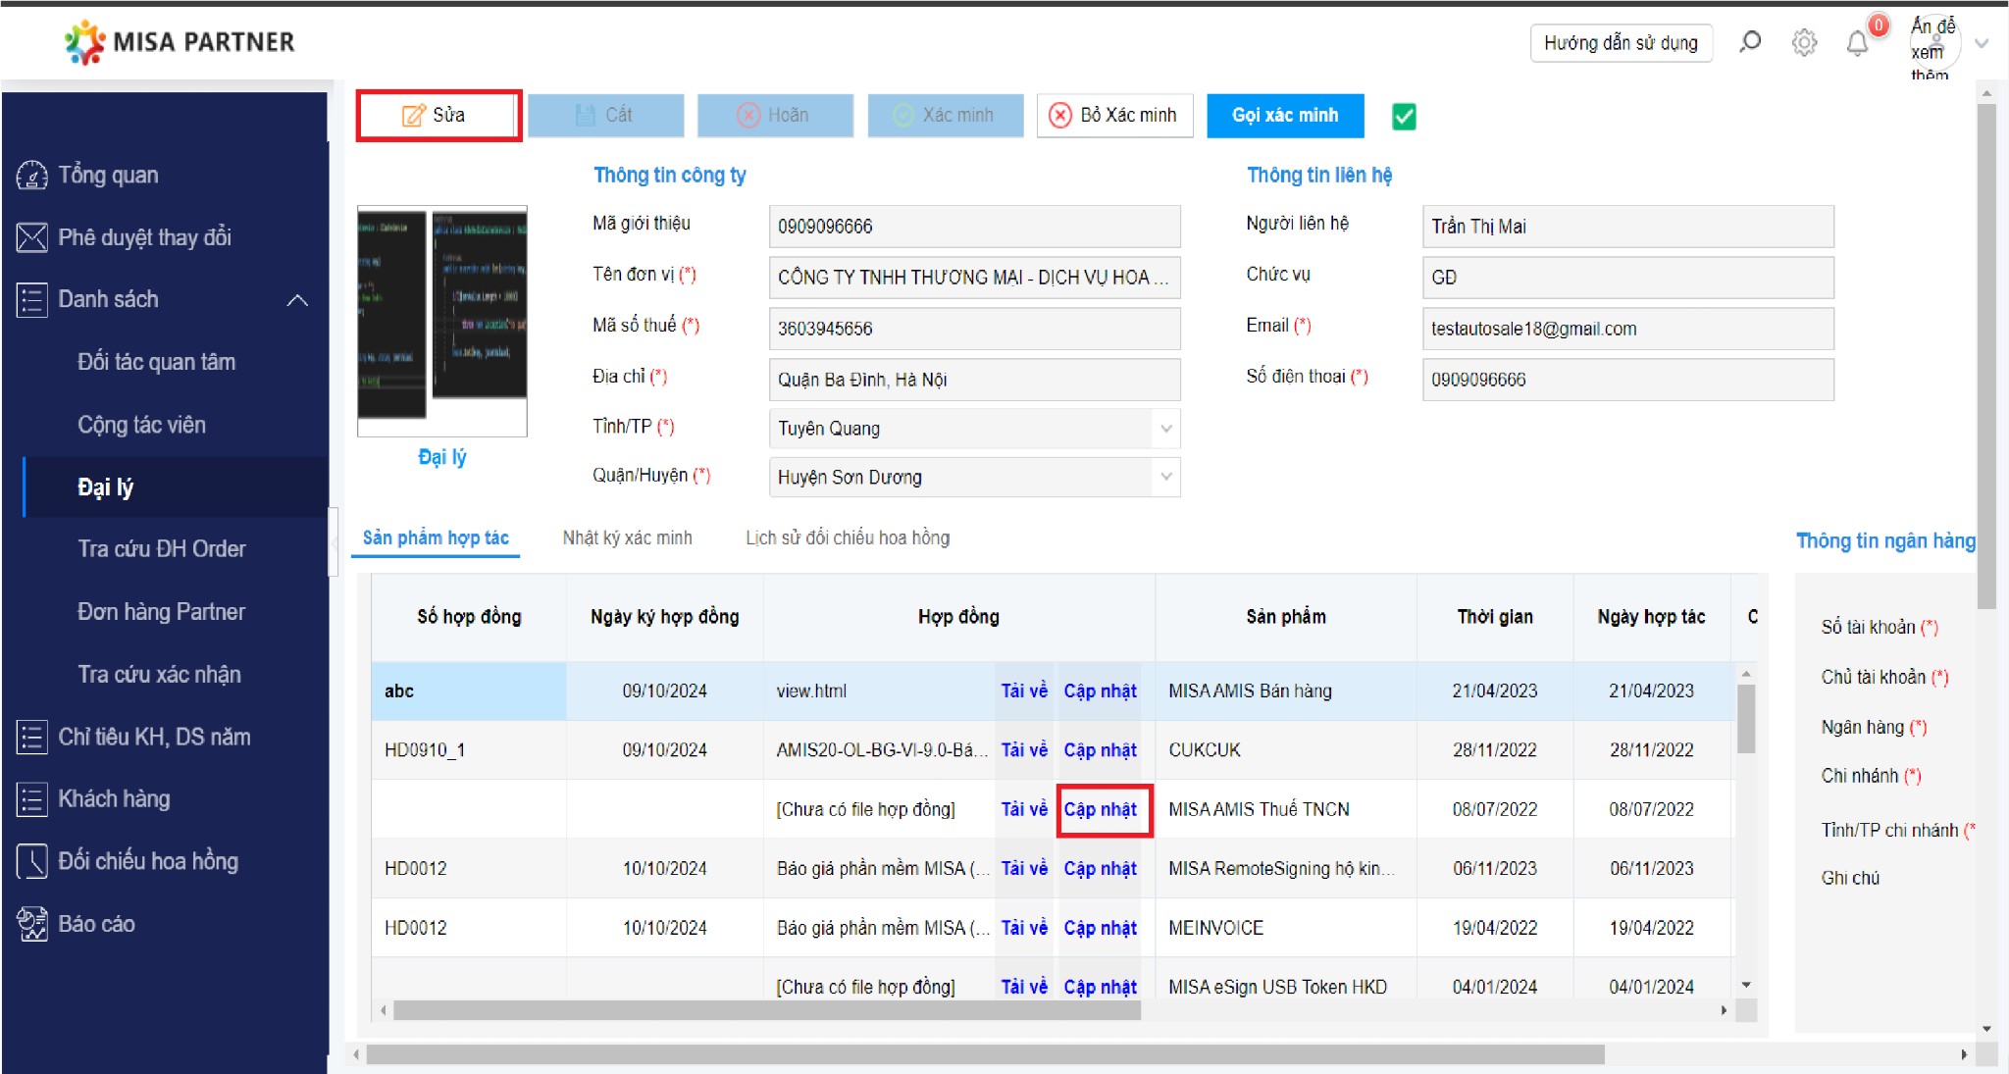Open Lịch sử đối chiếu hoa hồng tab

tap(847, 537)
